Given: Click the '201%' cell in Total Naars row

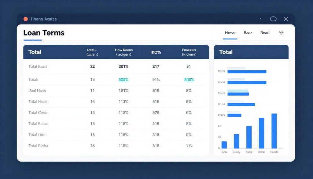Looking at the screenshot, I should point(123,66).
